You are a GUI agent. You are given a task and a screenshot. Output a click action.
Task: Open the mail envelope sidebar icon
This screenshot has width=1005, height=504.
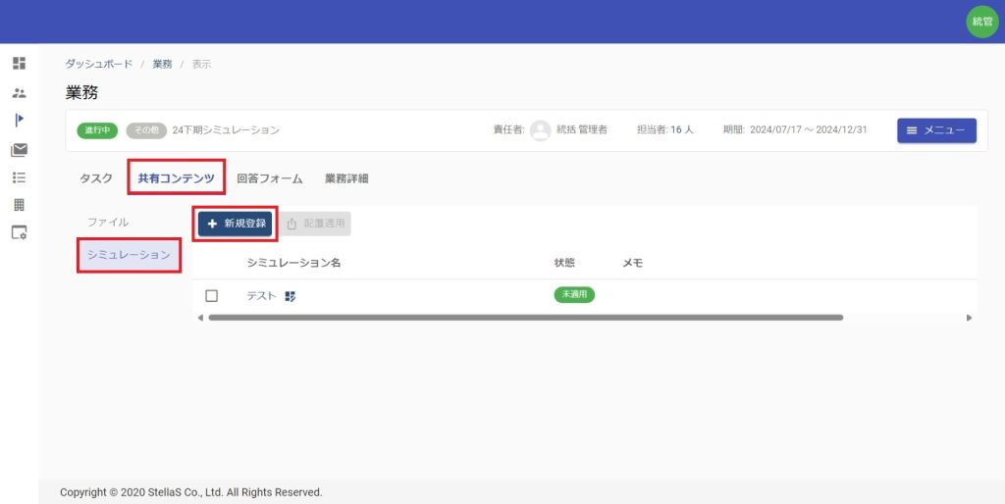click(x=19, y=150)
